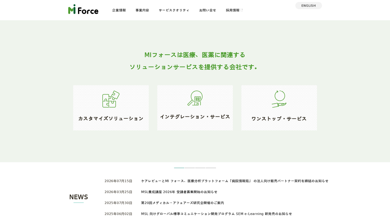Viewport: 390px width, 219px height.
Task: Click the external link icon beside 採用情報
Action: 241,10
